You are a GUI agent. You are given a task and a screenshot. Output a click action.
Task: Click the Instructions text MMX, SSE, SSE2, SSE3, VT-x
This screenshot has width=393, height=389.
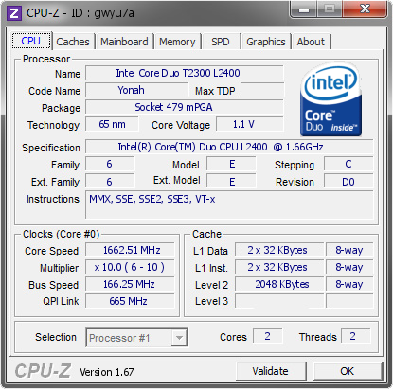coord(152,199)
